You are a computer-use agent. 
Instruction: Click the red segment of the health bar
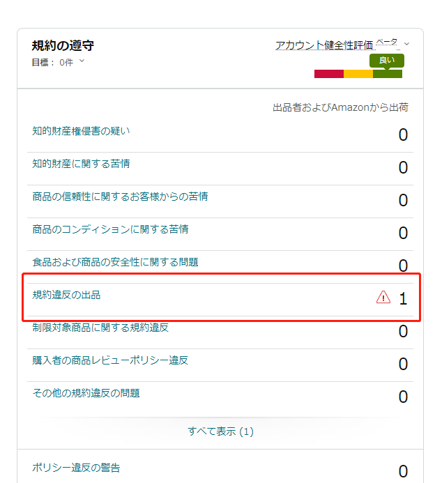tap(329, 74)
